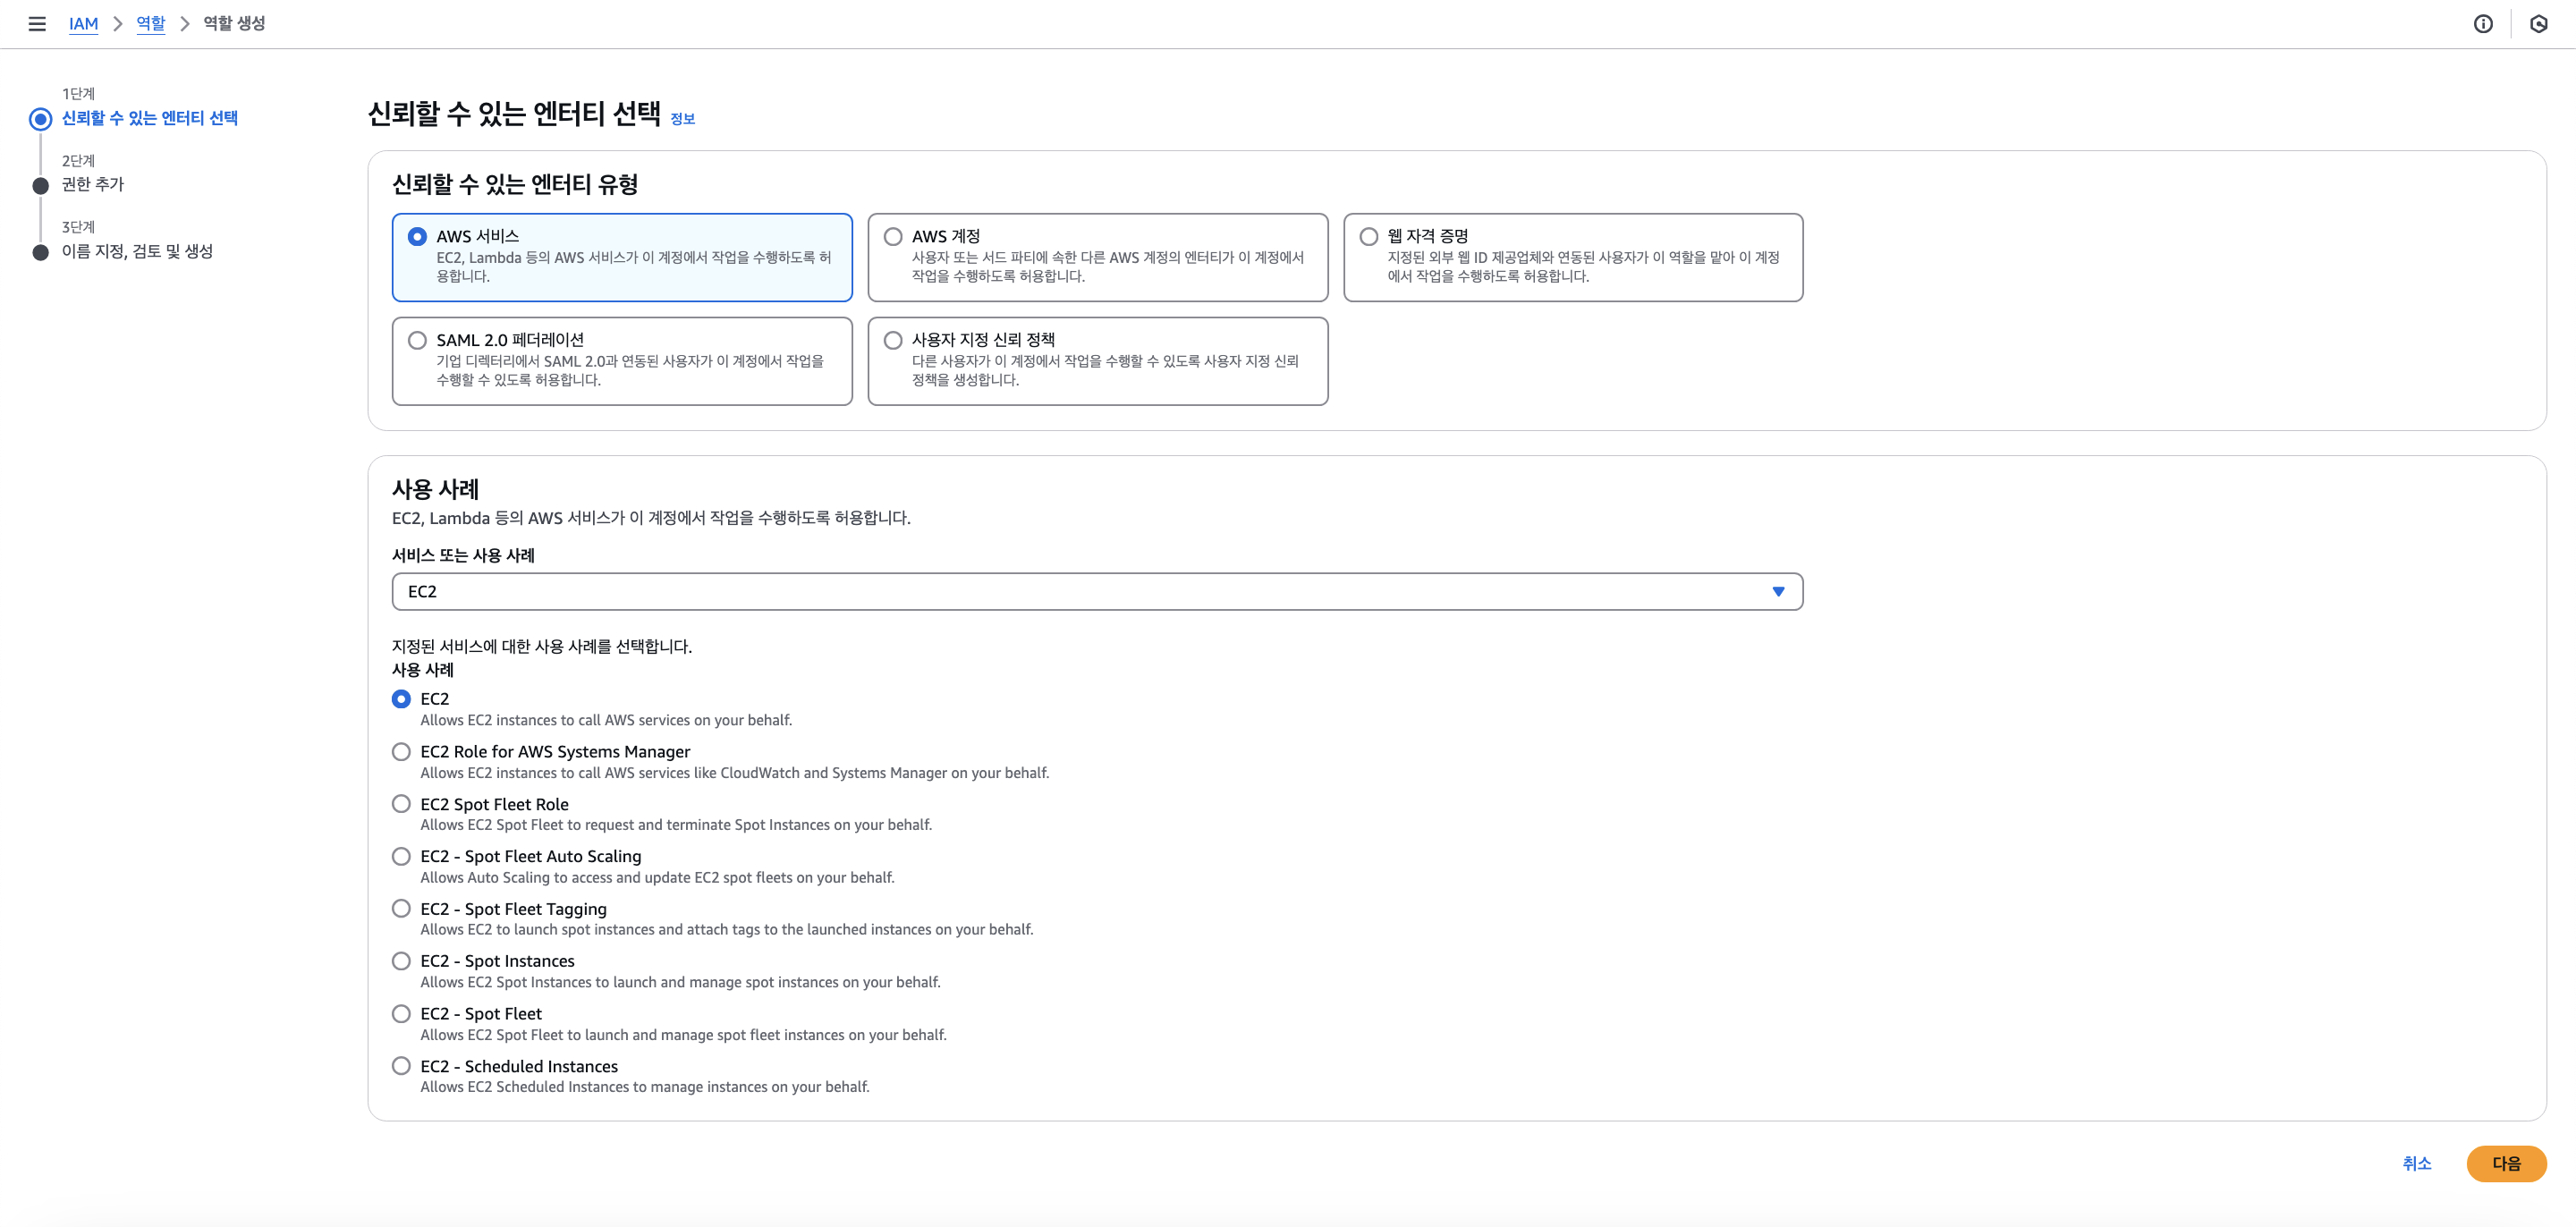The width and height of the screenshot is (2576, 1227).
Task: Select 웹 자격 증명 entity option
Action: [1368, 237]
